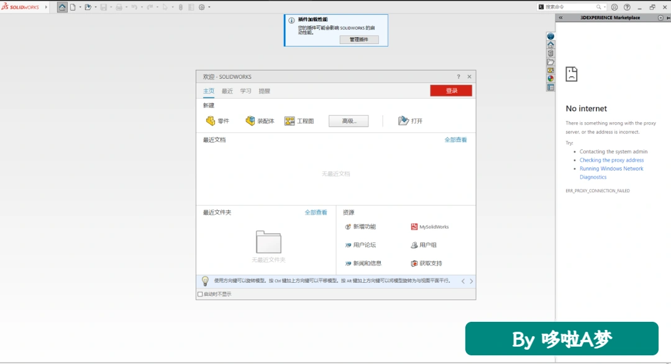Click the Select cursor icon in toolbar
The image size is (671, 364).
[x=165, y=7]
